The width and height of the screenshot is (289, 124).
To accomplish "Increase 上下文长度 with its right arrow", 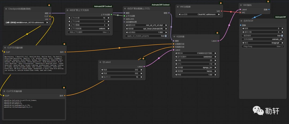I will pos(109,18).
